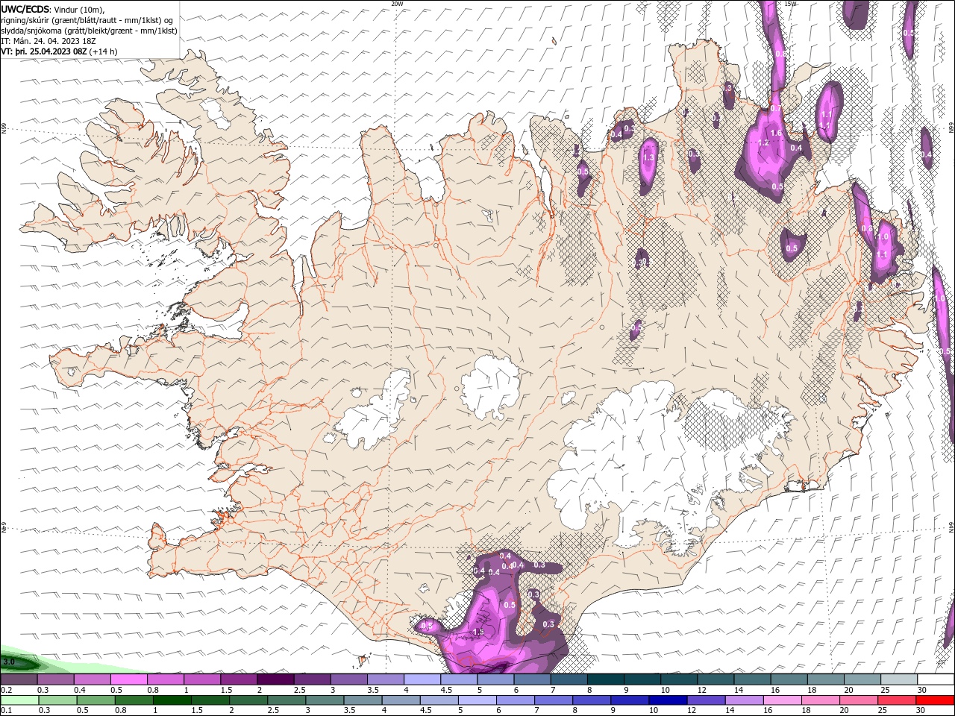The height and width of the screenshot is (716, 955).
Task: Click the lavender 4–4.5 upper legend swatch
Action: click(422, 679)
